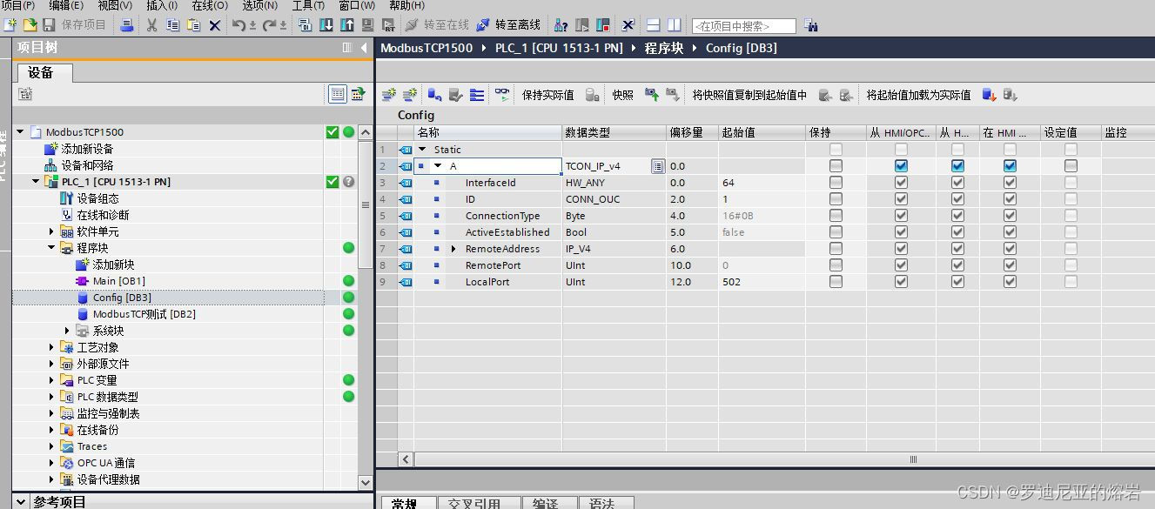Click the project tree scroll down arrow
Screen dimensions: 1155x509
coord(366,481)
